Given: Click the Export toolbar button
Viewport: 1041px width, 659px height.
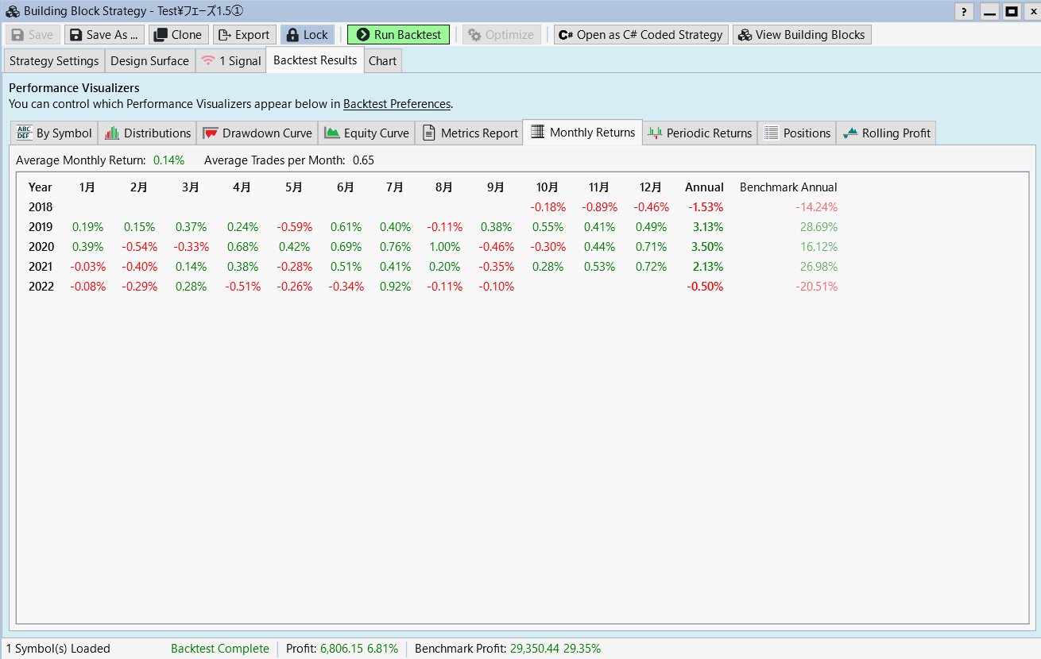Looking at the screenshot, I should click(245, 35).
